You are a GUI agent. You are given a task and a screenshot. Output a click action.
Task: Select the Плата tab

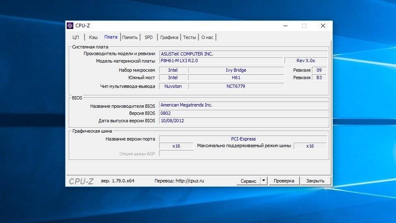111,37
